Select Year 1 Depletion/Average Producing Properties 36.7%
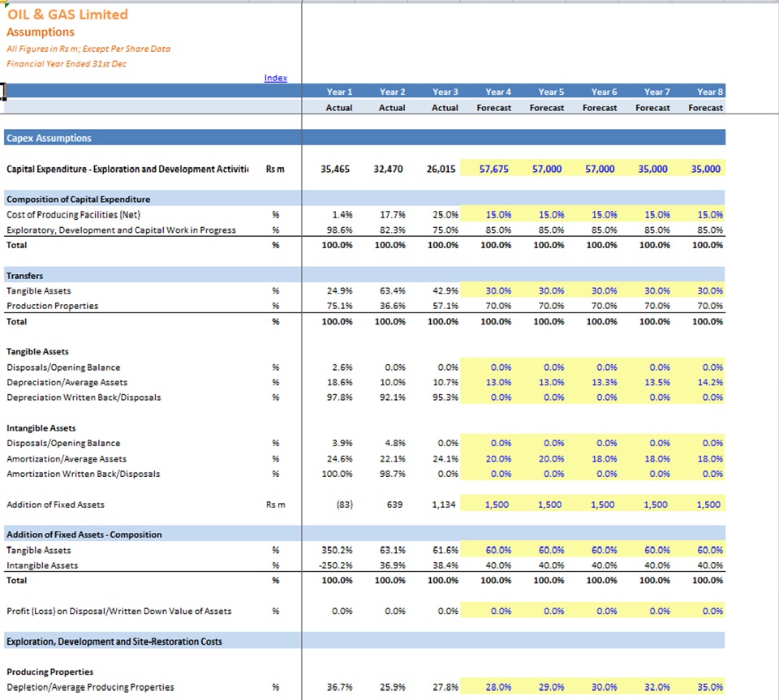 coord(339,687)
